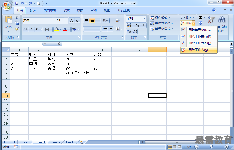Viewport: 234px width, 150px height.
Task: Expand 单元格样式 cell styles menu
Action: [x=162, y=29]
